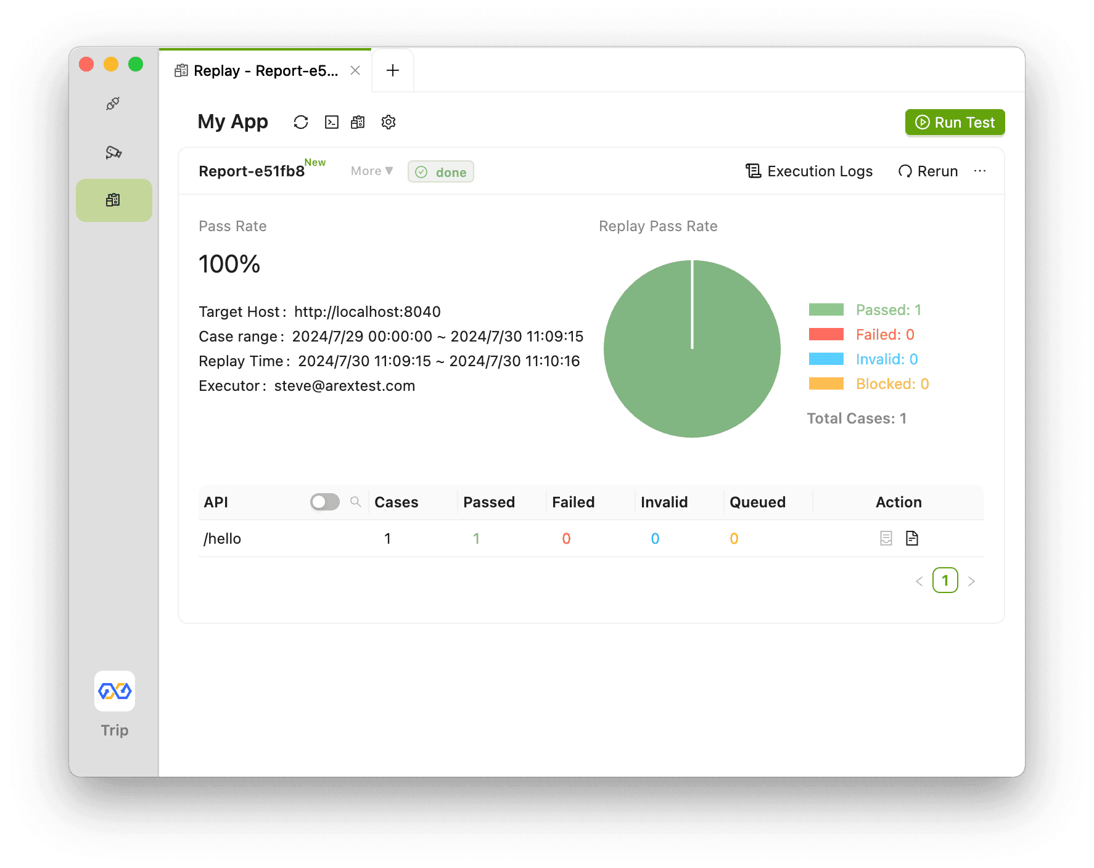Open the three-dot overflow menu next to Rerun
The image size is (1094, 868).
pos(979,171)
